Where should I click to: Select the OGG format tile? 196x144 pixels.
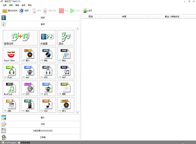pyautogui.click(x=47, y=105)
